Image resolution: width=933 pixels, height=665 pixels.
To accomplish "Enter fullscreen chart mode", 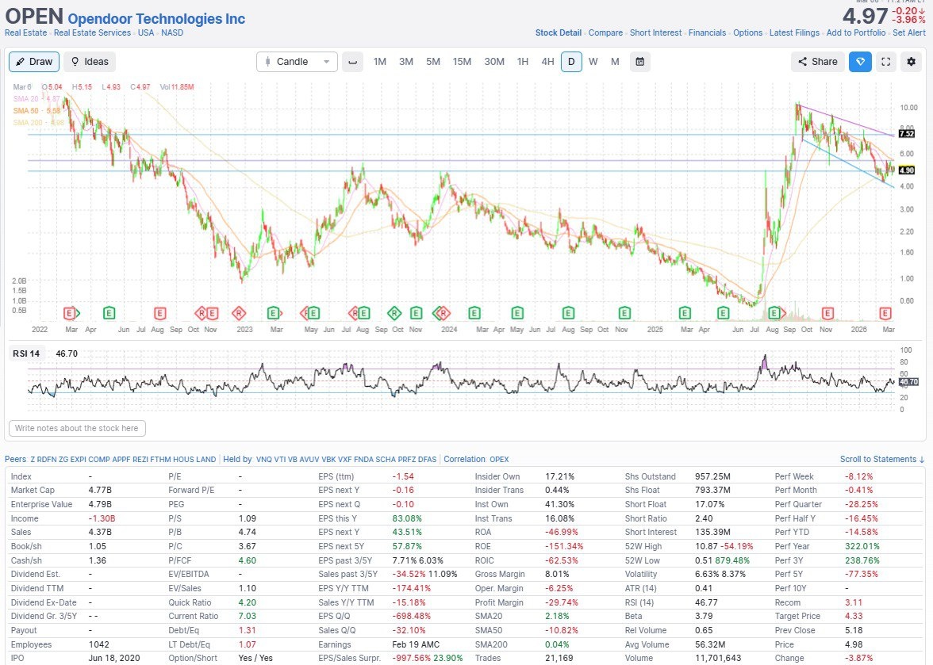I will click(x=886, y=62).
